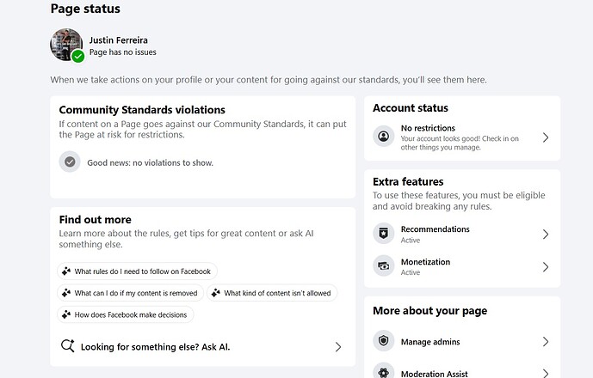
Task: Open the Moderation Assist label
Action: tap(434, 374)
